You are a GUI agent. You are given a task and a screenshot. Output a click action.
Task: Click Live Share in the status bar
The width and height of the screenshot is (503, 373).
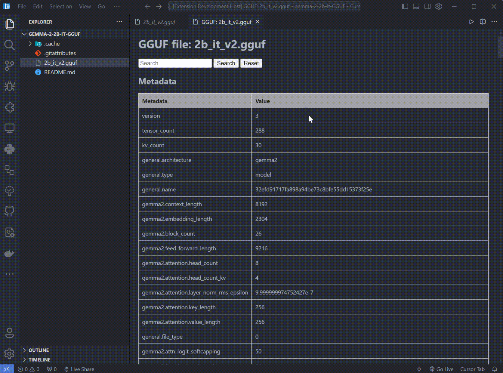[79, 369]
